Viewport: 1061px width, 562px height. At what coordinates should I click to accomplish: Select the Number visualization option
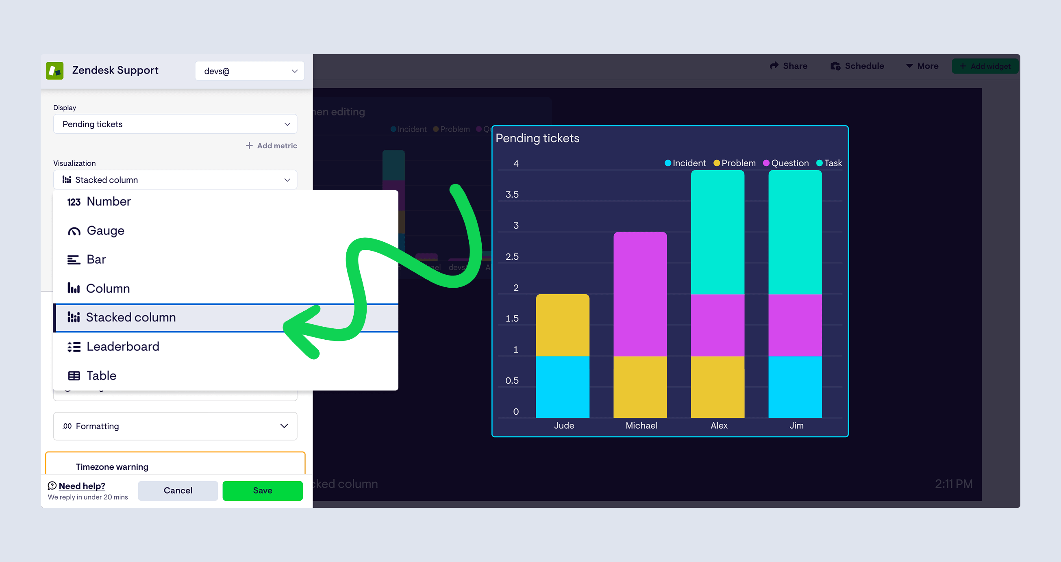108,201
